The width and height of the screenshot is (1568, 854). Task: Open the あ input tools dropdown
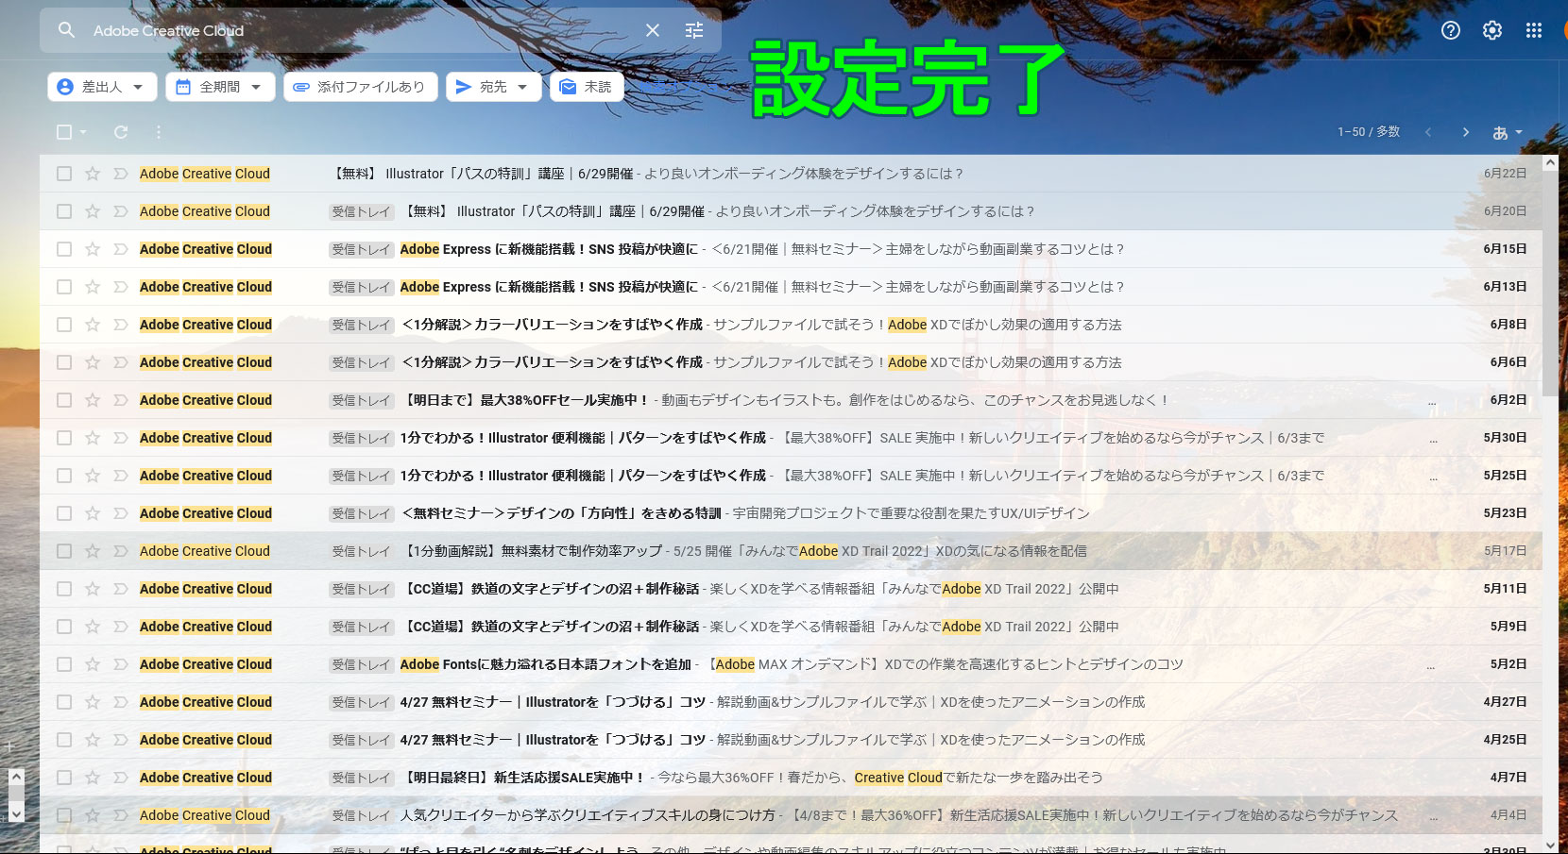pyautogui.click(x=1508, y=132)
